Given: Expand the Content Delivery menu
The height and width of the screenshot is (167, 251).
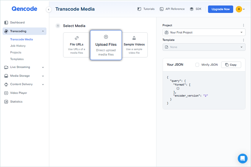Looking at the screenshot, I should point(43,84).
